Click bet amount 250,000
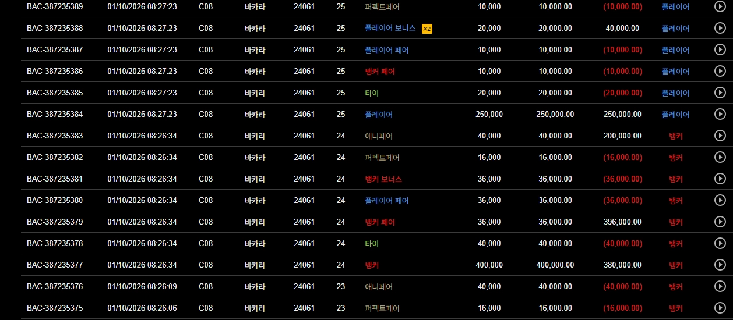This screenshot has height=320, width=733. (x=489, y=115)
